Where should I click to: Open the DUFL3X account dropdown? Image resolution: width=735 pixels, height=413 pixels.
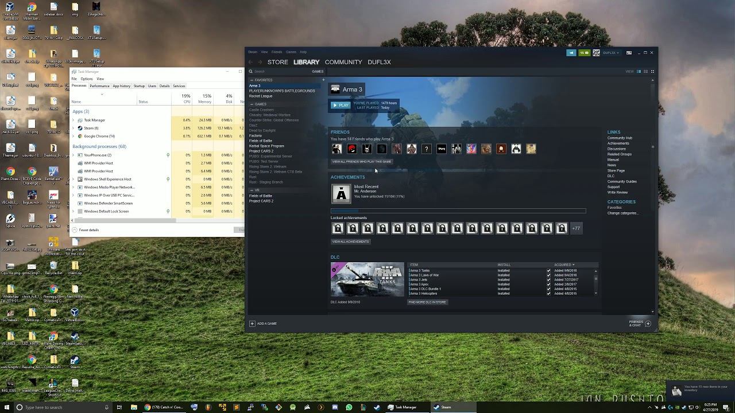[x=610, y=53]
